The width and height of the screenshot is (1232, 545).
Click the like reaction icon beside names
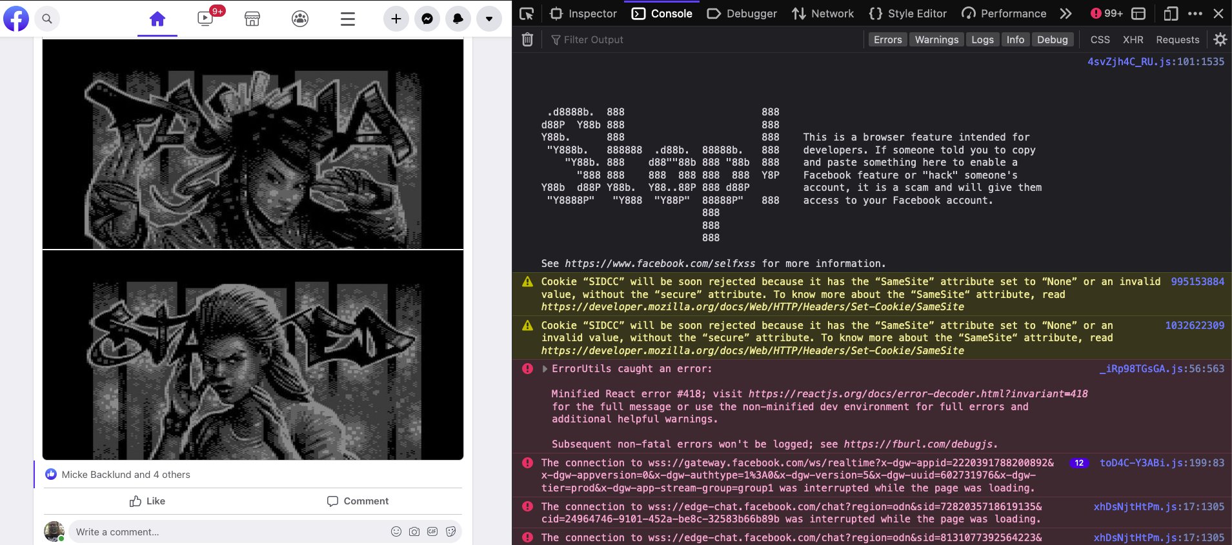(x=51, y=475)
